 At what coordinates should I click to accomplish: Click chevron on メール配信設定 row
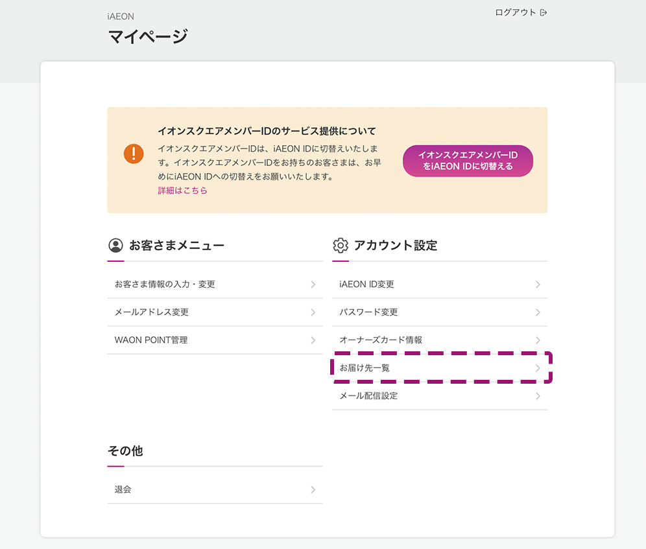coord(538,396)
